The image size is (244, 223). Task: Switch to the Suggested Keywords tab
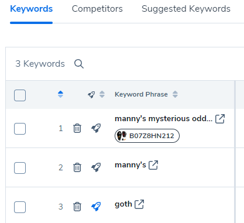(186, 9)
